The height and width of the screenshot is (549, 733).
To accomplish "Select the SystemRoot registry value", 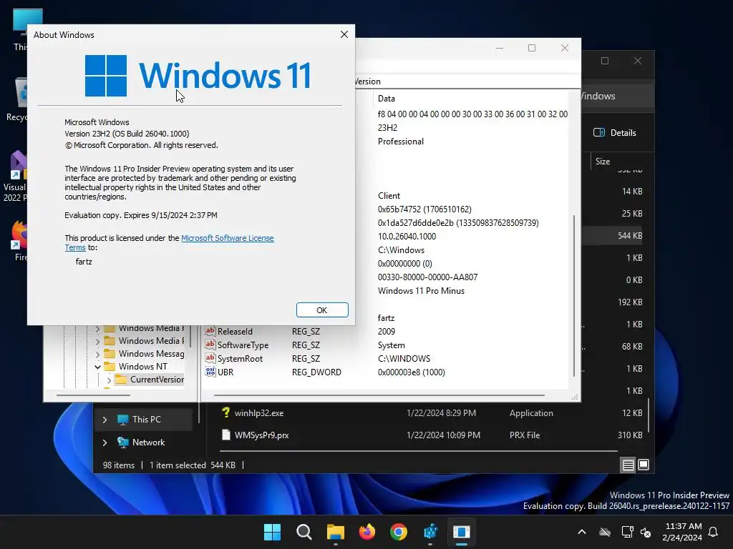I will (240, 359).
